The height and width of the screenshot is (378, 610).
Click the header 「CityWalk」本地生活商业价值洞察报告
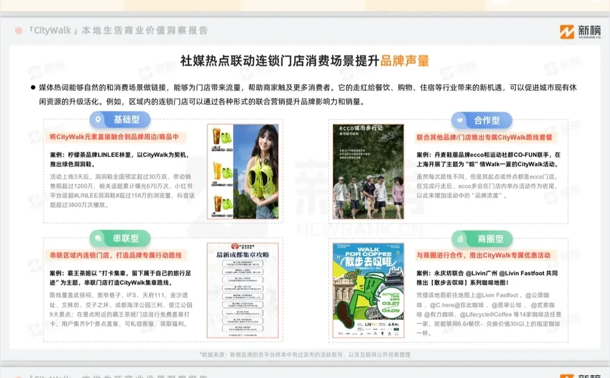click(117, 31)
